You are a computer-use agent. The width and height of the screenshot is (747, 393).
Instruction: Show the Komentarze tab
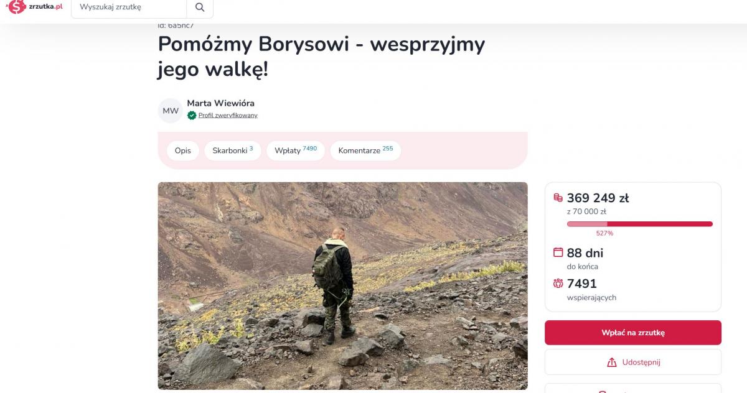[x=365, y=150]
